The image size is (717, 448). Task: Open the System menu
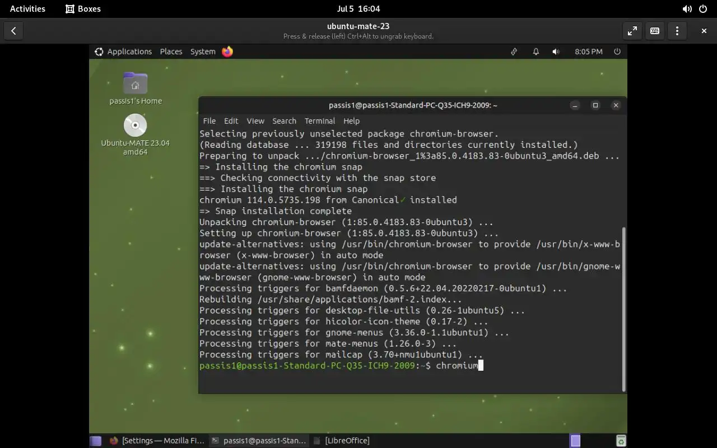pos(203,52)
